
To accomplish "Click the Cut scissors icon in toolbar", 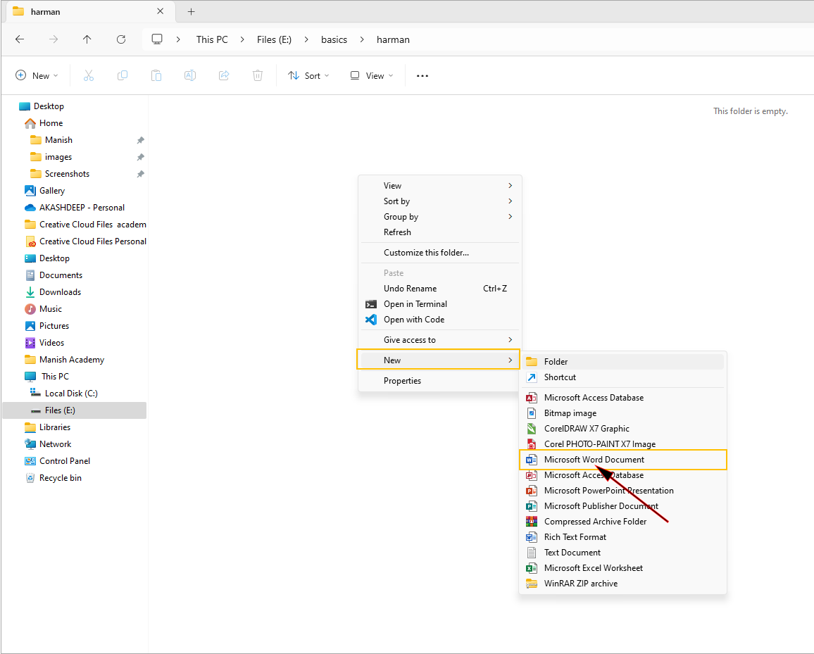I will click(x=89, y=76).
